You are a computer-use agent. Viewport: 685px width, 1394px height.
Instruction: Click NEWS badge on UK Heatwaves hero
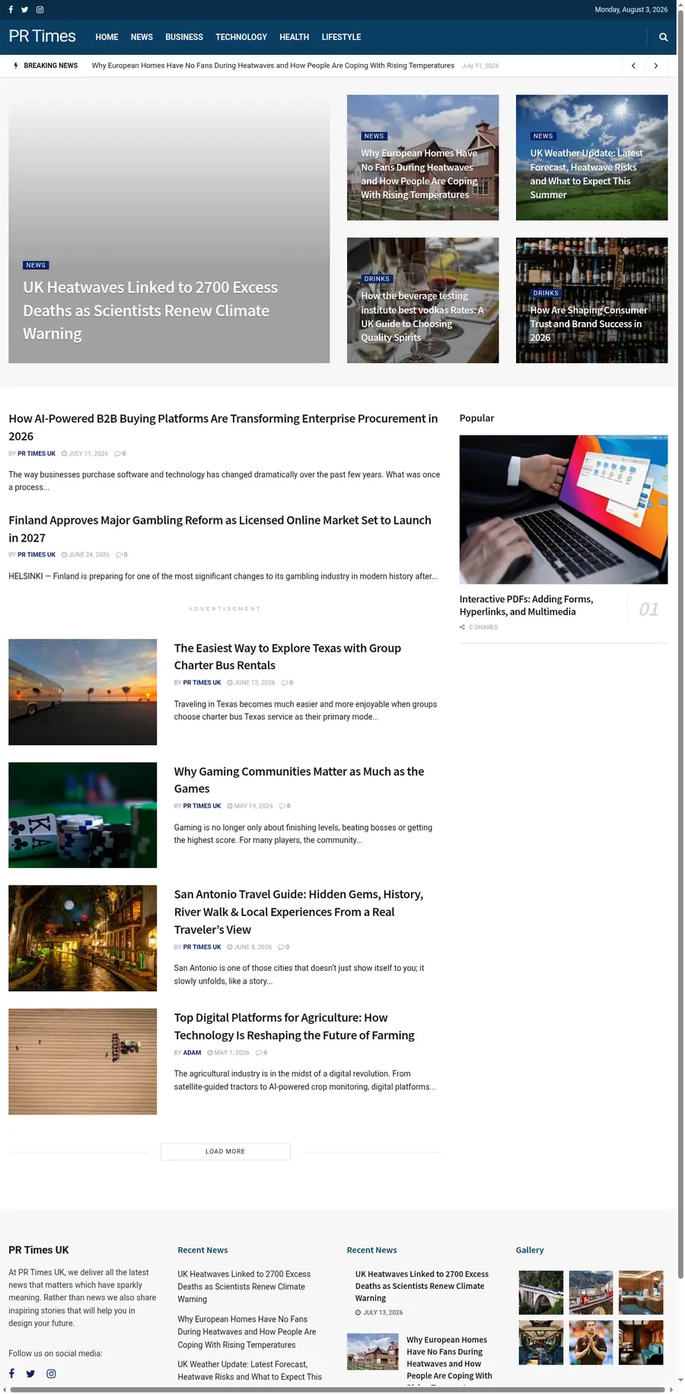click(x=36, y=265)
